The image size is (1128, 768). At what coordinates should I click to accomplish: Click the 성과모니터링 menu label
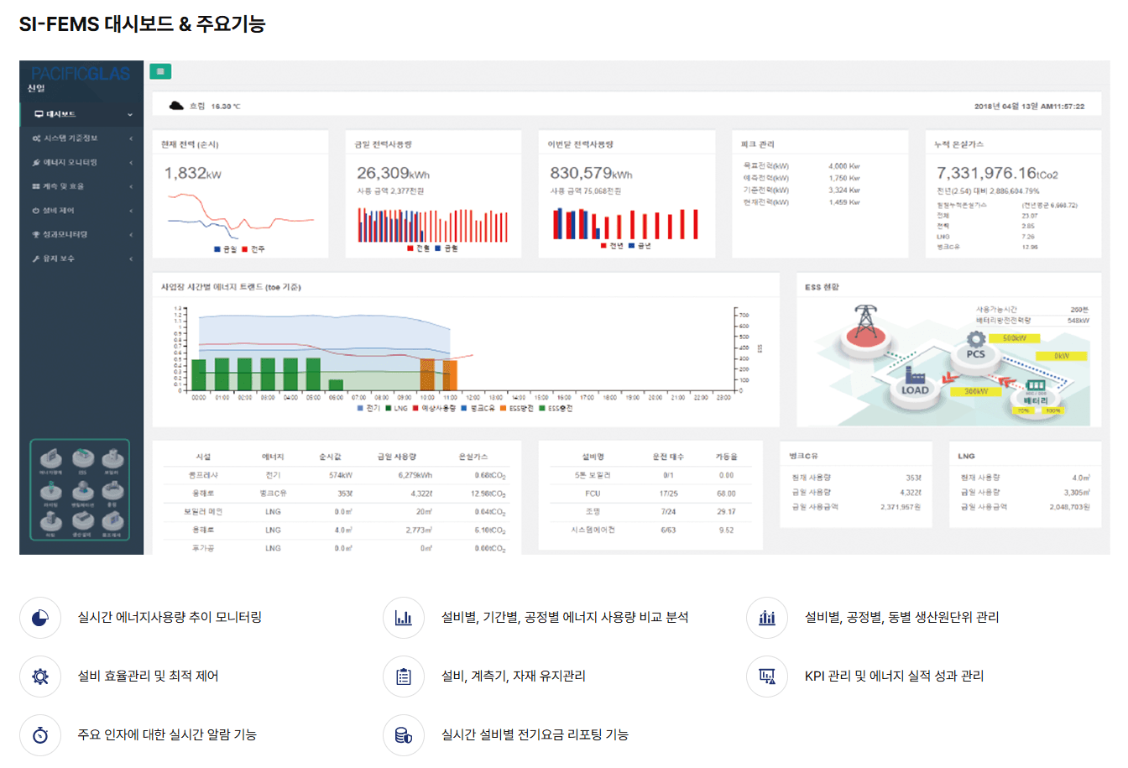(64, 235)
